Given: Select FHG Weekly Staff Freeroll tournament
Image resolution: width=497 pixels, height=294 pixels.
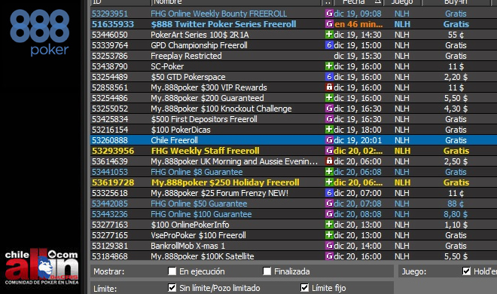Looking at the screenshot, I should click(x=294, y=151).
